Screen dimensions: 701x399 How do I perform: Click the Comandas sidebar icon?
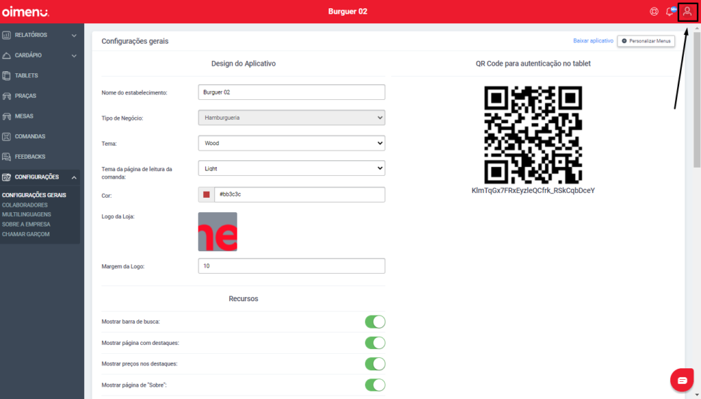[x=6, y=137]
